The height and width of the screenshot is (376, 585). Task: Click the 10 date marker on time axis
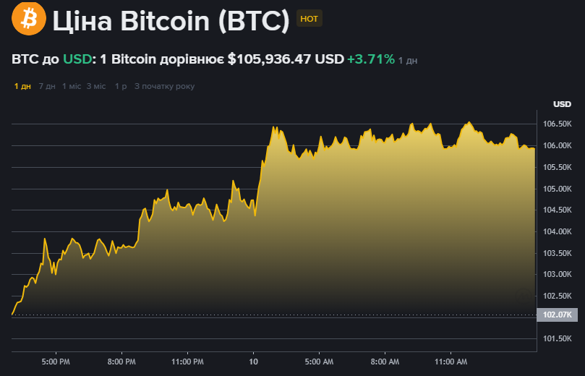[x=253, y=361]
